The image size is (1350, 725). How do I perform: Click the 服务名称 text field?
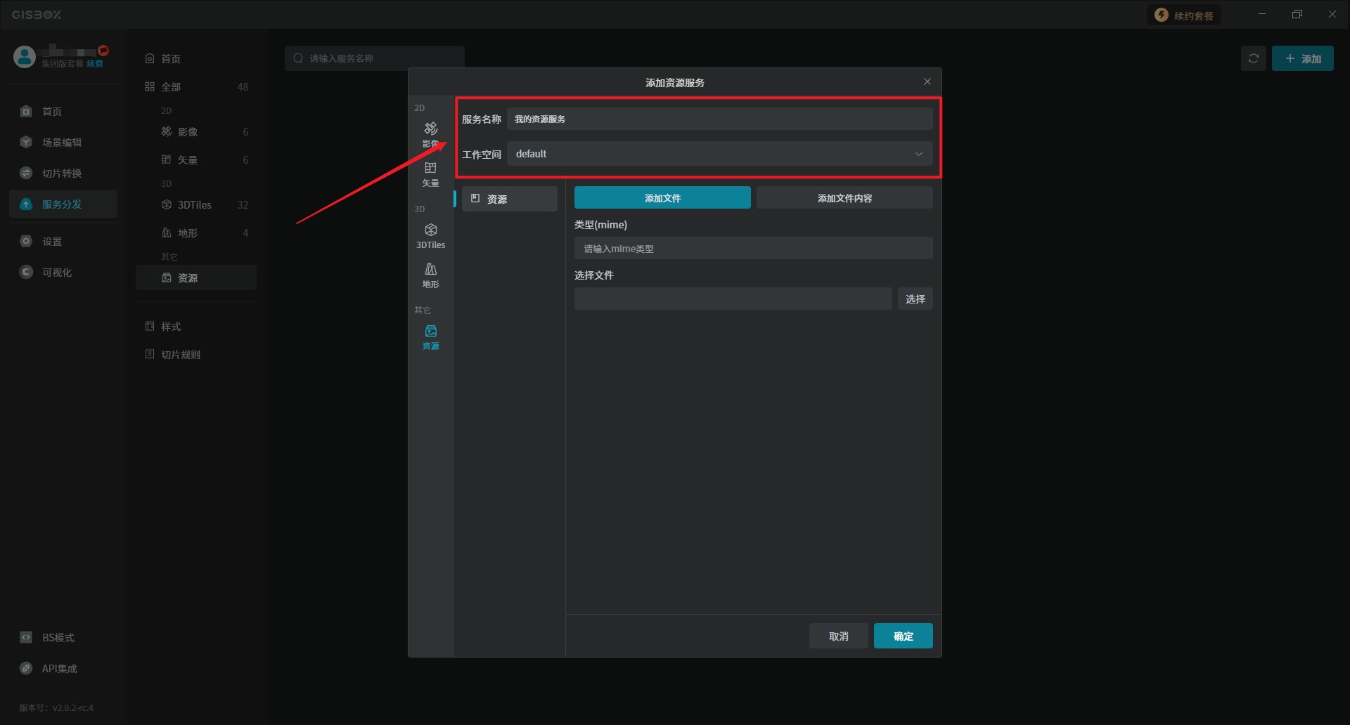pos(719,119)
